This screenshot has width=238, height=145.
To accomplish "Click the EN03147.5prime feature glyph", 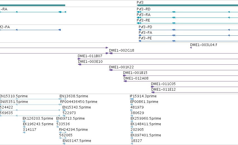I will tap(64, 144).
